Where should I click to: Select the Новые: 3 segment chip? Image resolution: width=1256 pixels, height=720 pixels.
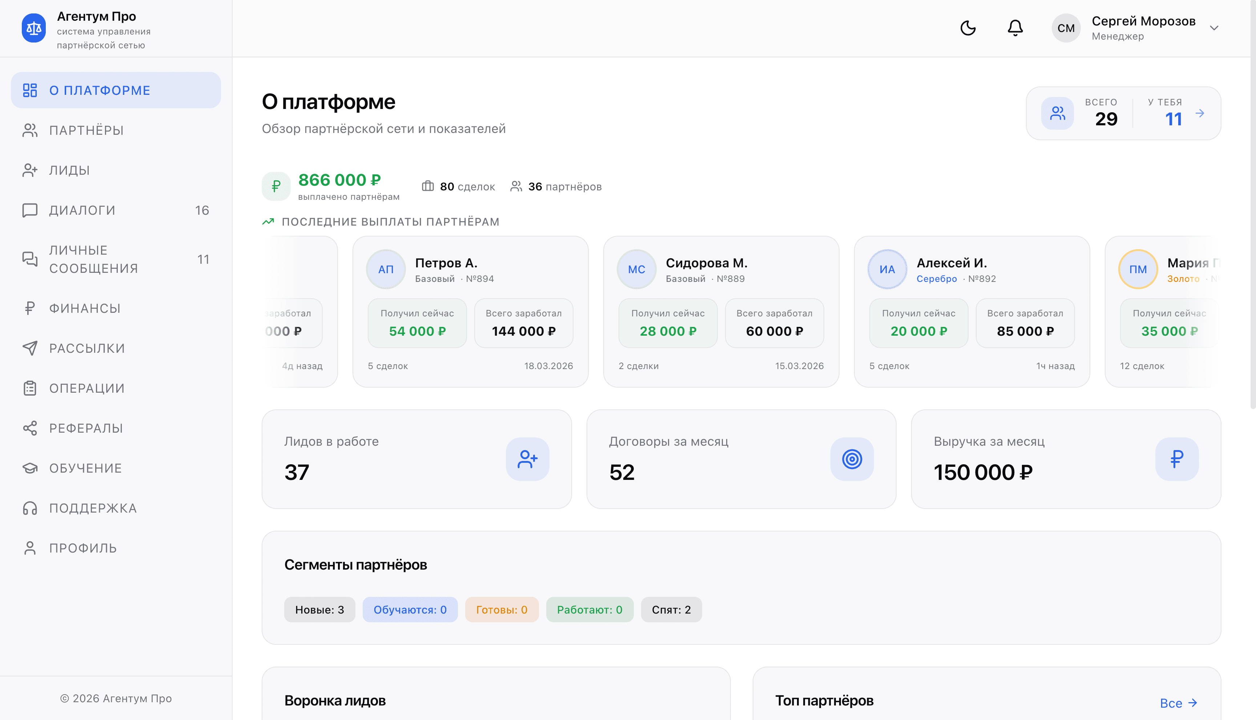[319, 610]
